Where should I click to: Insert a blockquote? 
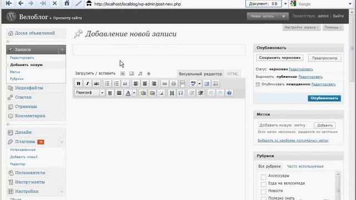pos(125,84)
